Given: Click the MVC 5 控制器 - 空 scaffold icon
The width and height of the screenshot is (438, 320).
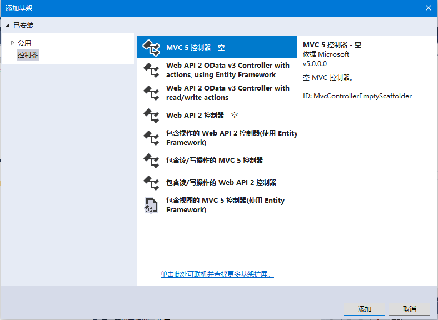Looking at the screenshot, I should point(151,48).
